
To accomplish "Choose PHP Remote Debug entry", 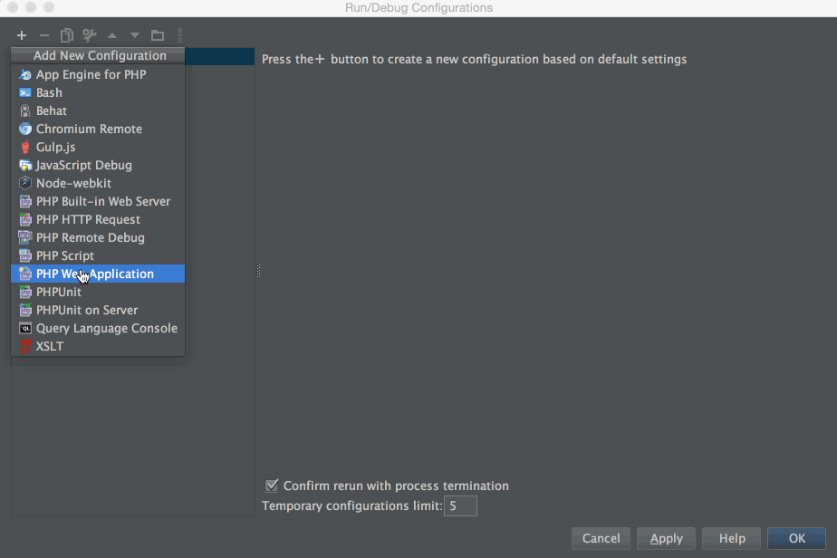I will click(x=98, y=237).
